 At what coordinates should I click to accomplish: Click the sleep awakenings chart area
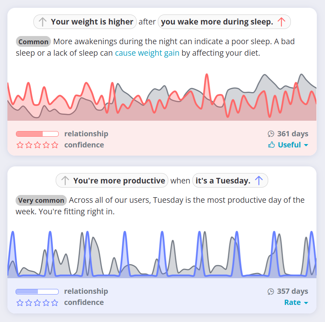(162, 96)
